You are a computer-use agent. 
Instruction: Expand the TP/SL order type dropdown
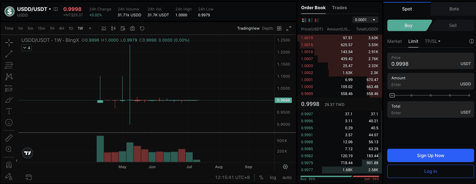tap(432, 41)
